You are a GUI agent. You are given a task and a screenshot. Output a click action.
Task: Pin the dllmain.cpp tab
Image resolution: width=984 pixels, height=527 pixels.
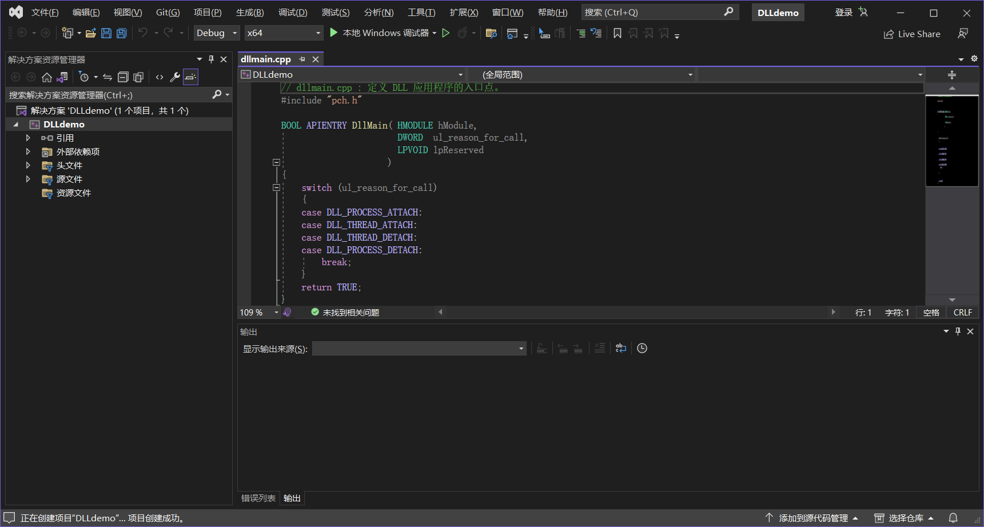click(302, 59)
